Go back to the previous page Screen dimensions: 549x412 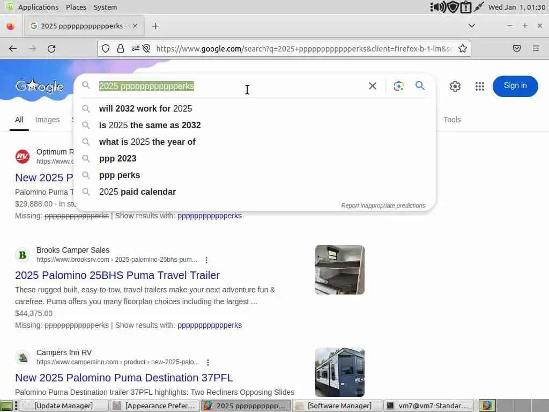[13, 49]
